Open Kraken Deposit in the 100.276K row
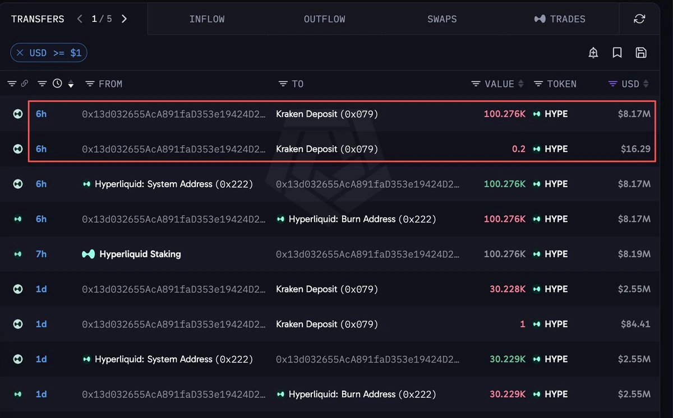This screenshot has height=418, width=673. click(x=327, y=114)
